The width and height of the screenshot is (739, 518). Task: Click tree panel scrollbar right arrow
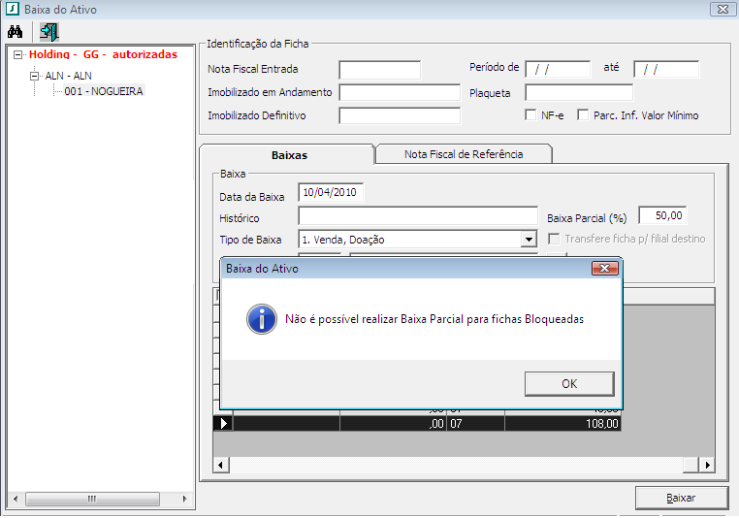click(184, 499)
